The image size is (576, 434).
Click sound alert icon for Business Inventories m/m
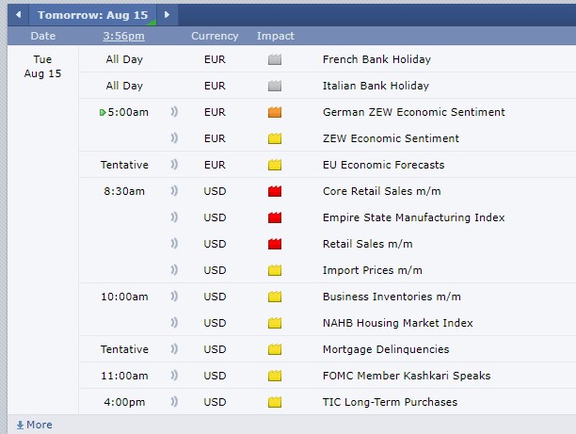[x=174, y=297]
